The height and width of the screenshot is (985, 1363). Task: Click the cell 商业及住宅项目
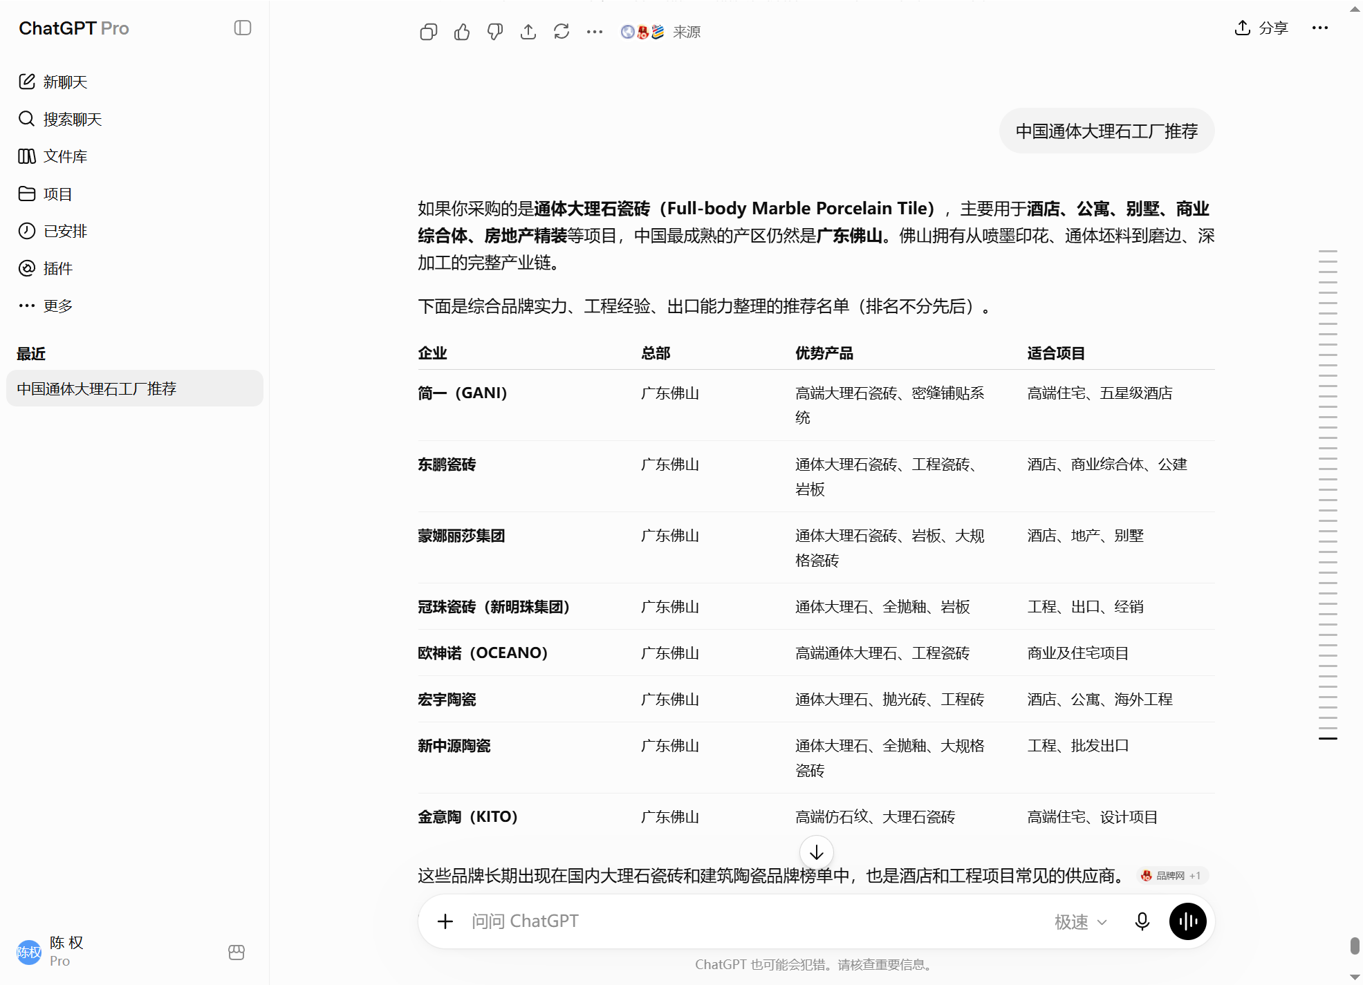(1078, 653)
